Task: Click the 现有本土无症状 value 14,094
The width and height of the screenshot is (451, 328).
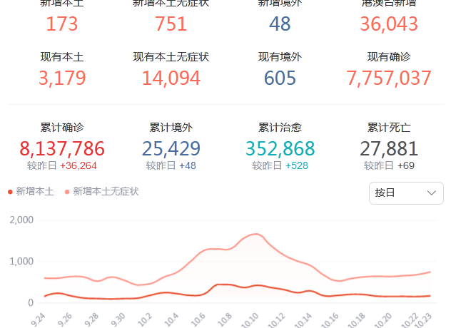Action: click(x=171, y=78)
